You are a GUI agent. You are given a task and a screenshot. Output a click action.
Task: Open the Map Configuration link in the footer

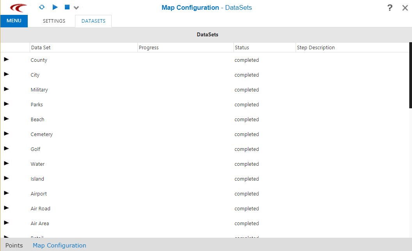click(x=59, y=245)
